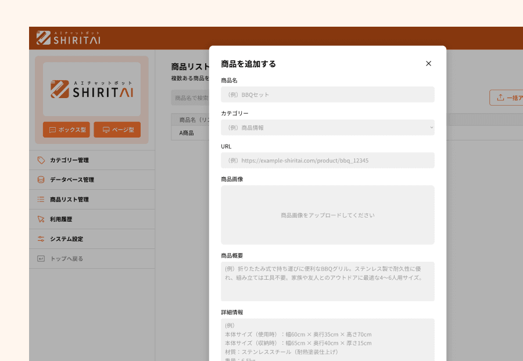This screenshot has height=361, width=523.
Task: Open カテゴリー管理 menu
Action: 92,160
